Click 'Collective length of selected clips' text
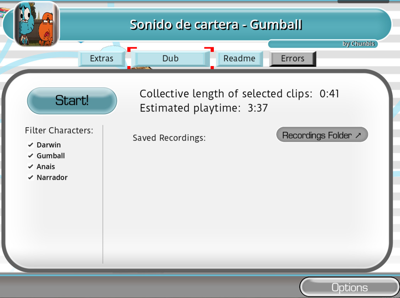Viewport: 400px width, 298px height. tap(226, 94)
